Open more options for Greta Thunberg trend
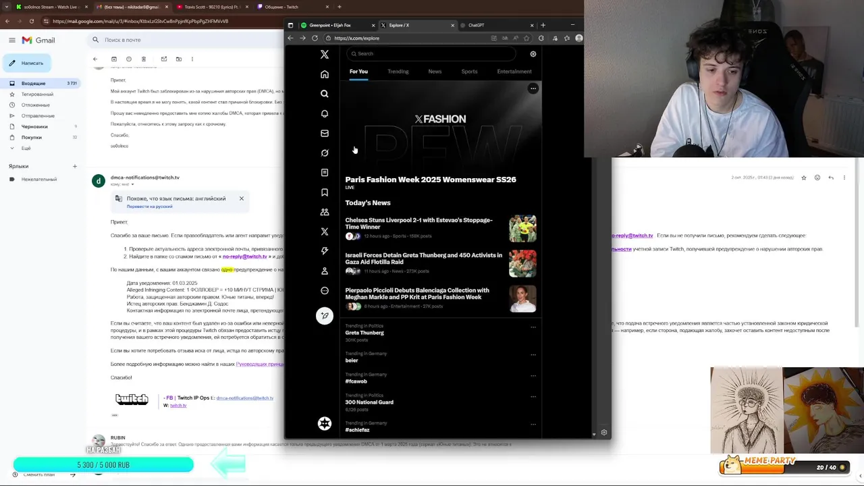Screen dimensions: 864x486 pos(533,327)
